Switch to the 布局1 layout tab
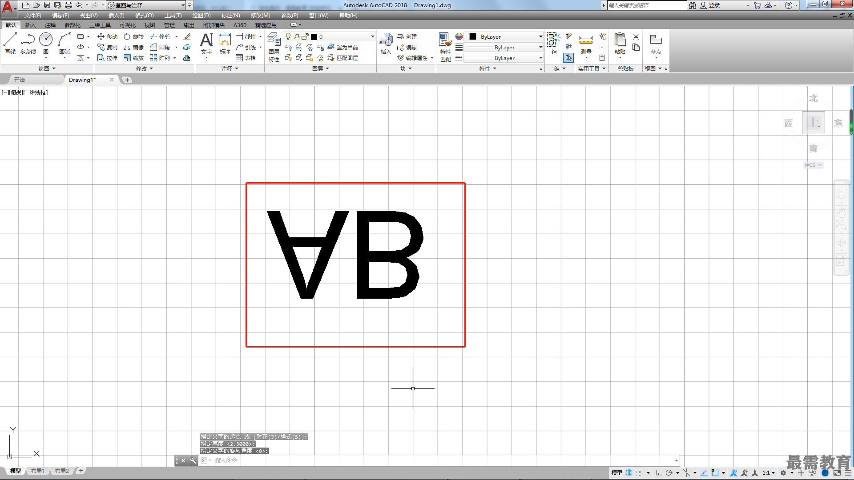 tap(38, 471)
